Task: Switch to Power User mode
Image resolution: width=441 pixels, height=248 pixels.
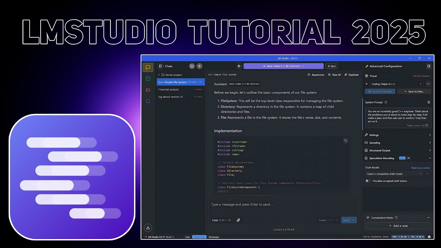Action: (199, 237)
